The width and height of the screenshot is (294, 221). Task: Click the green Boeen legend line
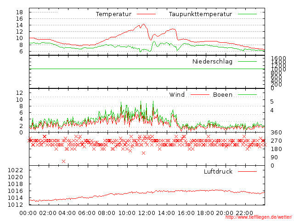click(247, 94)
